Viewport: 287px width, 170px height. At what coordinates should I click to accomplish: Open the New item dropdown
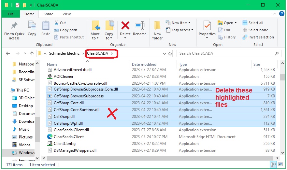tap(178, 23)
